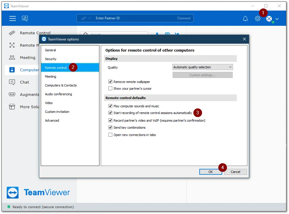The height and width of the screenshot is (214, 289).
Task: Click the Quality label
Action: tap(113, 67)
